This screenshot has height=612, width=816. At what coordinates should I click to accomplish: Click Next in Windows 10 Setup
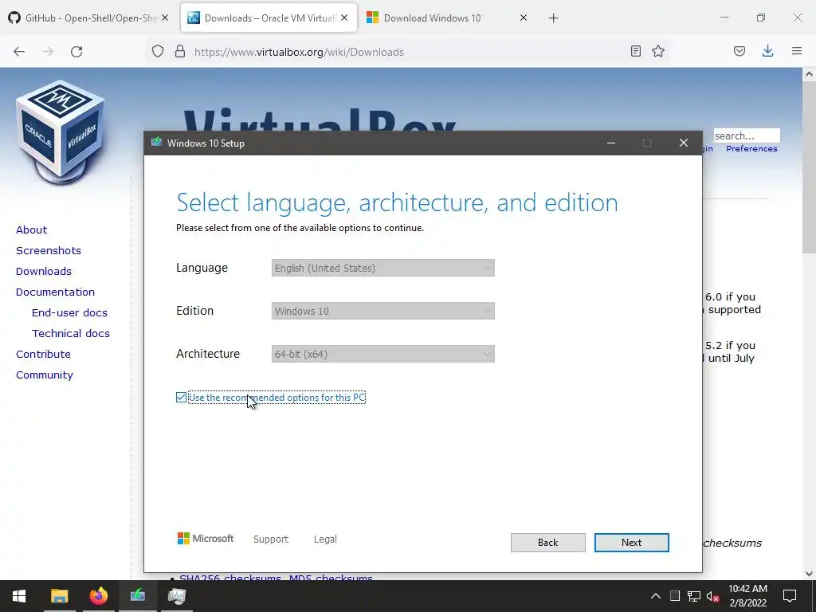pyautogui.click(x=631, y=542)
